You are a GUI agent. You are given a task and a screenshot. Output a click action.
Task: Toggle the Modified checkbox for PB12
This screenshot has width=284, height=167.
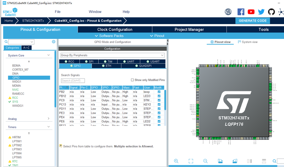tap(159, 96)
